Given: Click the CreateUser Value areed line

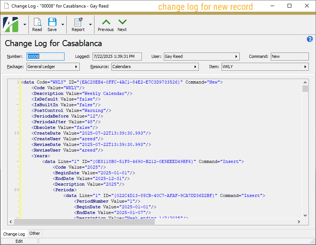Looking at the screenshot, I should click(67, 139).
